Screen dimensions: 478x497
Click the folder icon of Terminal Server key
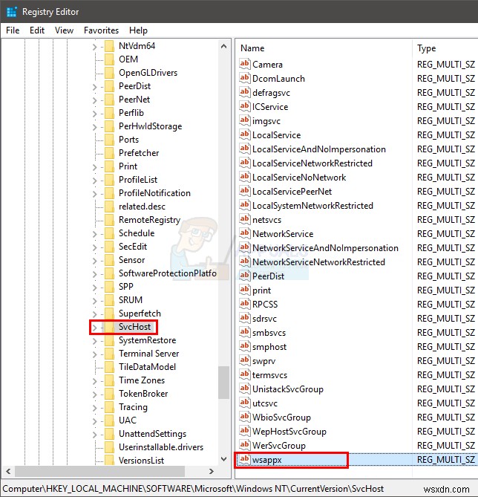coord(110,354)
